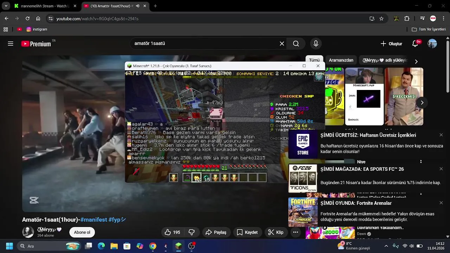Subscribe with the Abone ol button
450x253 pixels.
pyautogui.click(x=82, y=232)
